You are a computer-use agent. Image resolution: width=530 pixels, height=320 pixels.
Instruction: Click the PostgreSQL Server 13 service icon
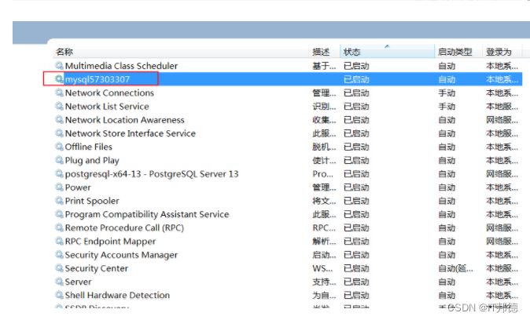point(59,173)
